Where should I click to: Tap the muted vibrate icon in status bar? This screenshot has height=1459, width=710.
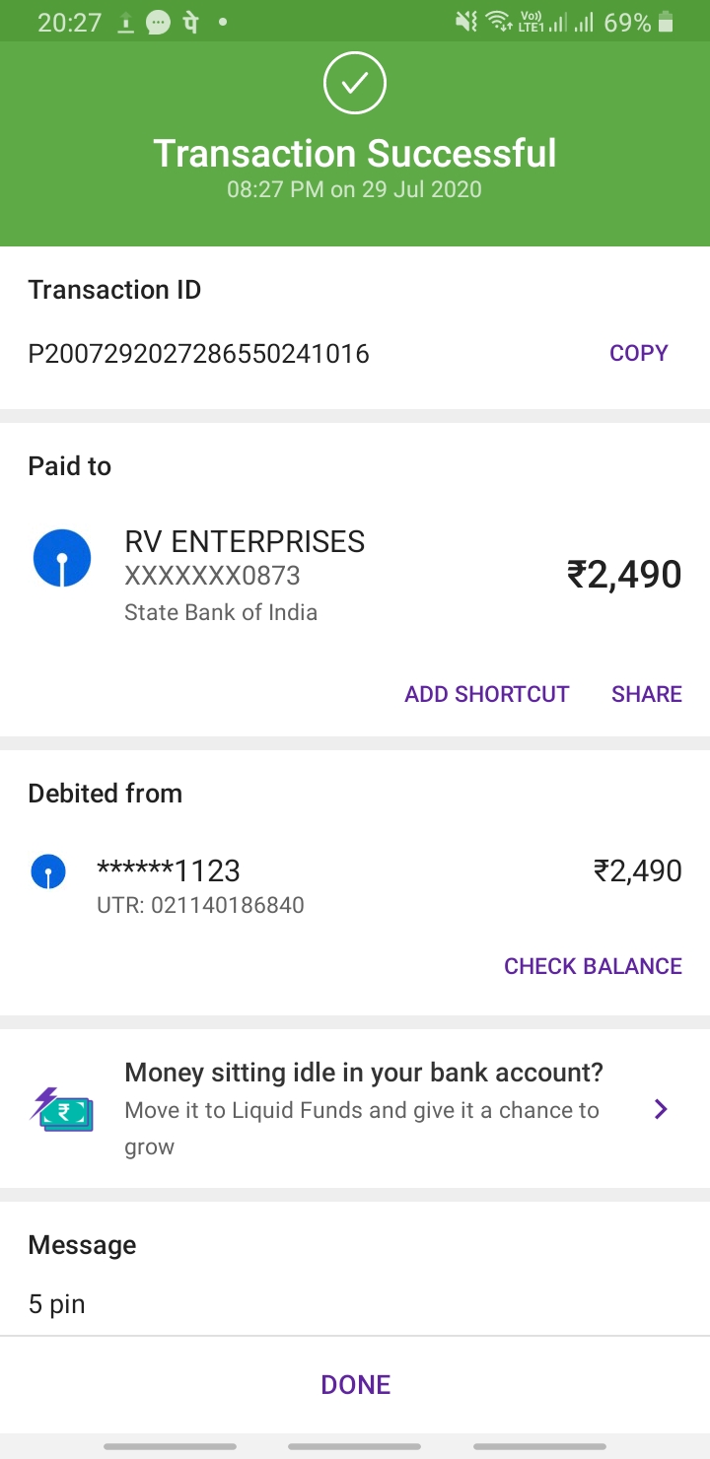coord(466,22)
